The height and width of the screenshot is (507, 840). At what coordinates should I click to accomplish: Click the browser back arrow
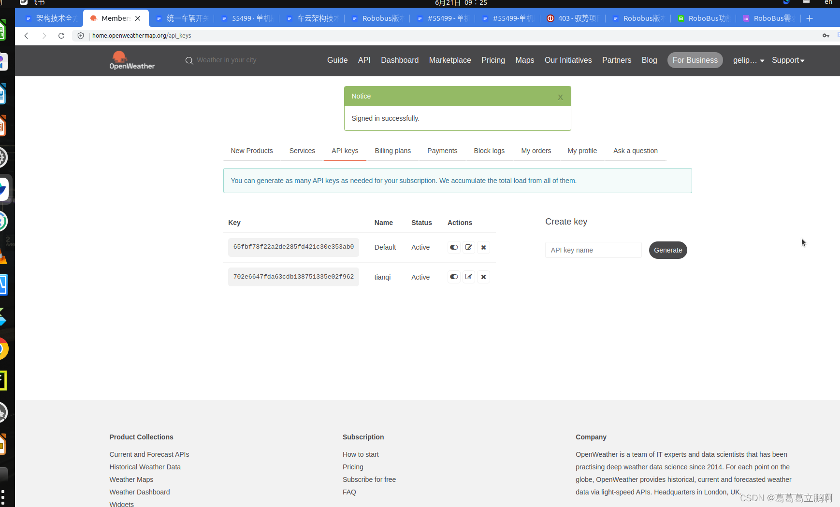click(27, 36)
